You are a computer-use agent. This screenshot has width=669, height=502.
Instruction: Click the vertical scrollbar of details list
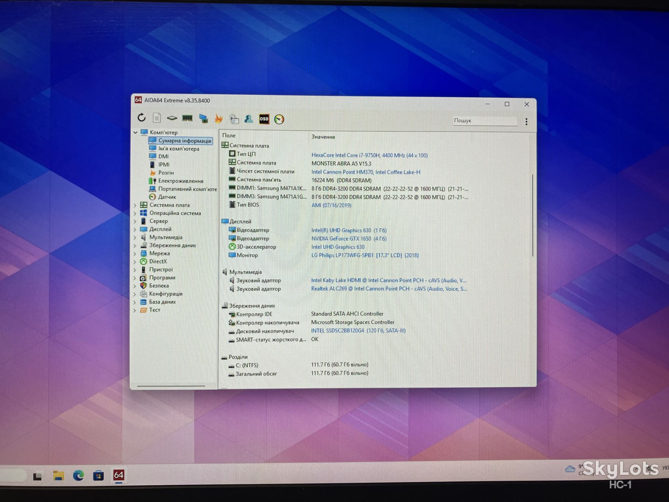(532, 215)
